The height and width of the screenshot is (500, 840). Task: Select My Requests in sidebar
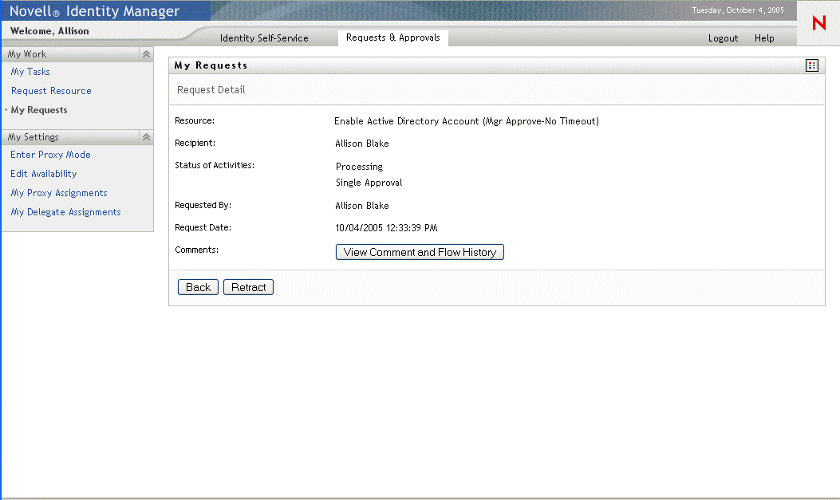(x=39, y=110)
